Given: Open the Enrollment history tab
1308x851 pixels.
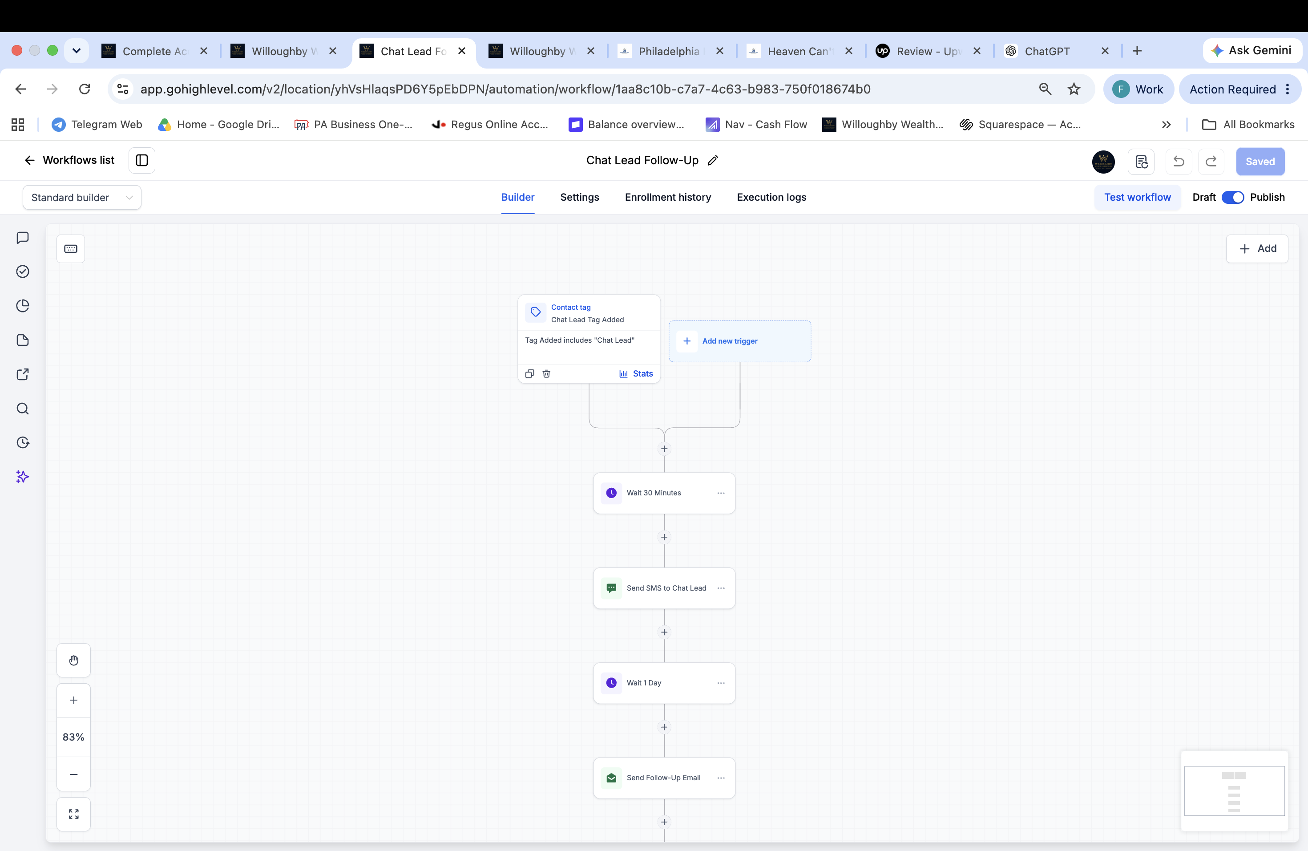Looking at the screenshot, I should 668,197.
